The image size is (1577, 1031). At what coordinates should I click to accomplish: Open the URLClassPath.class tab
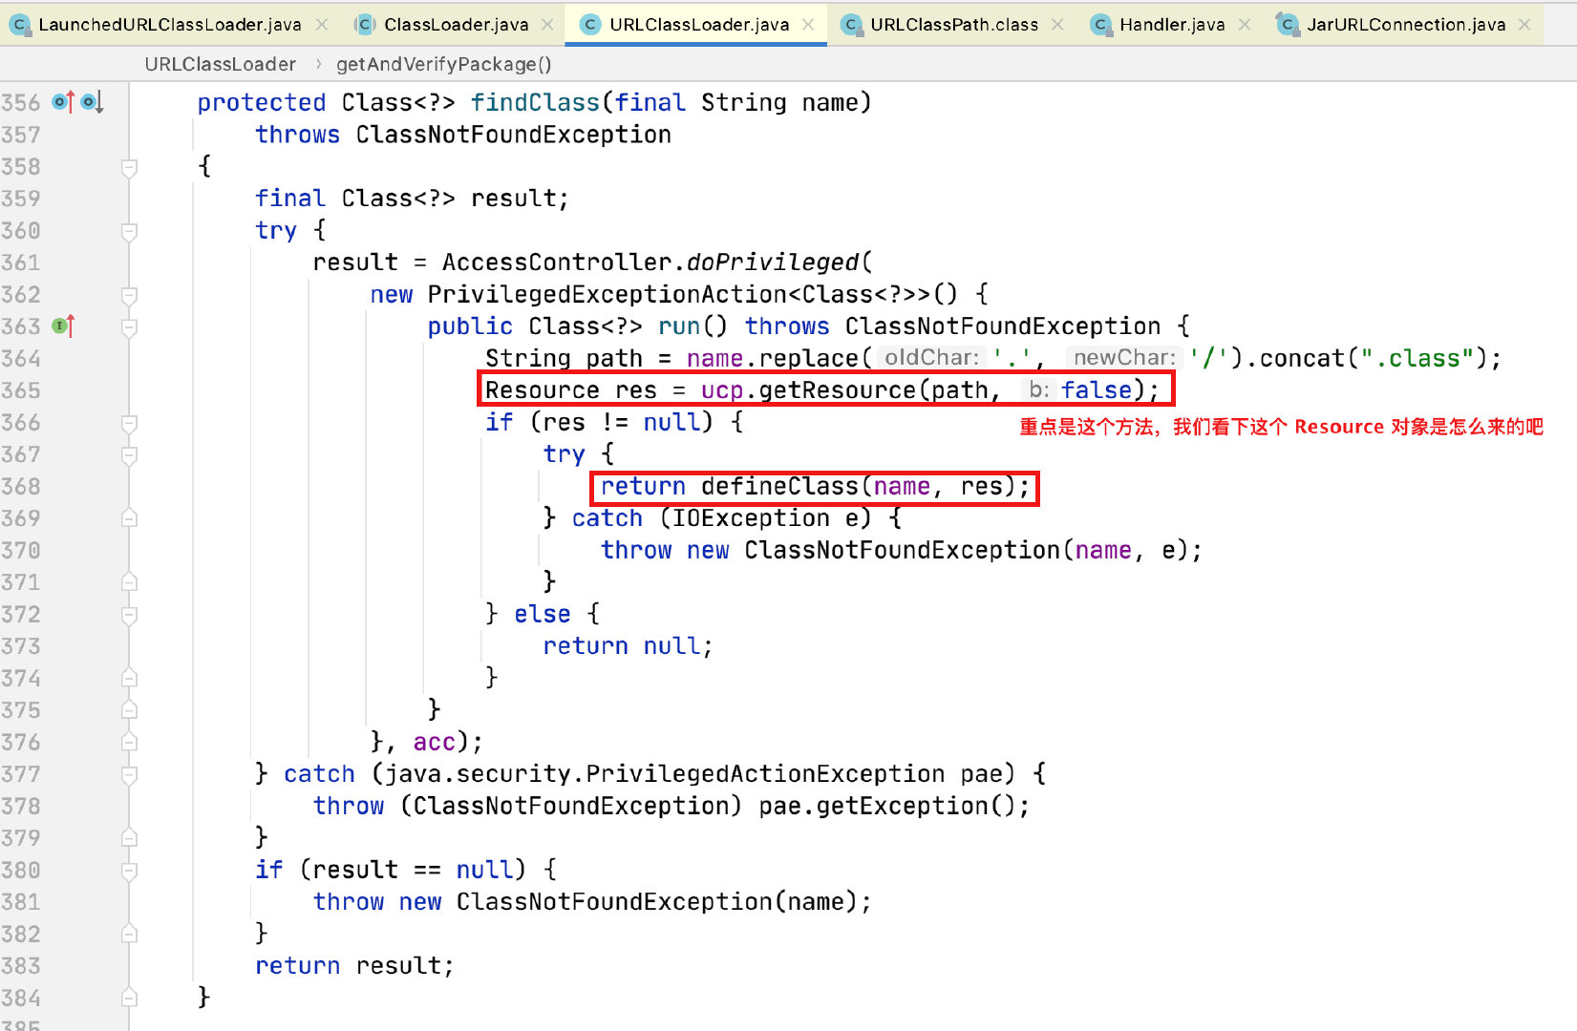[x=954, y=25]
